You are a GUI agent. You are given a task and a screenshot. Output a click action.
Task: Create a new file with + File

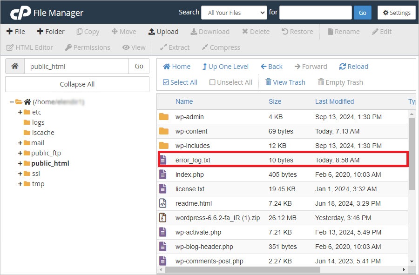pos(16,32)
